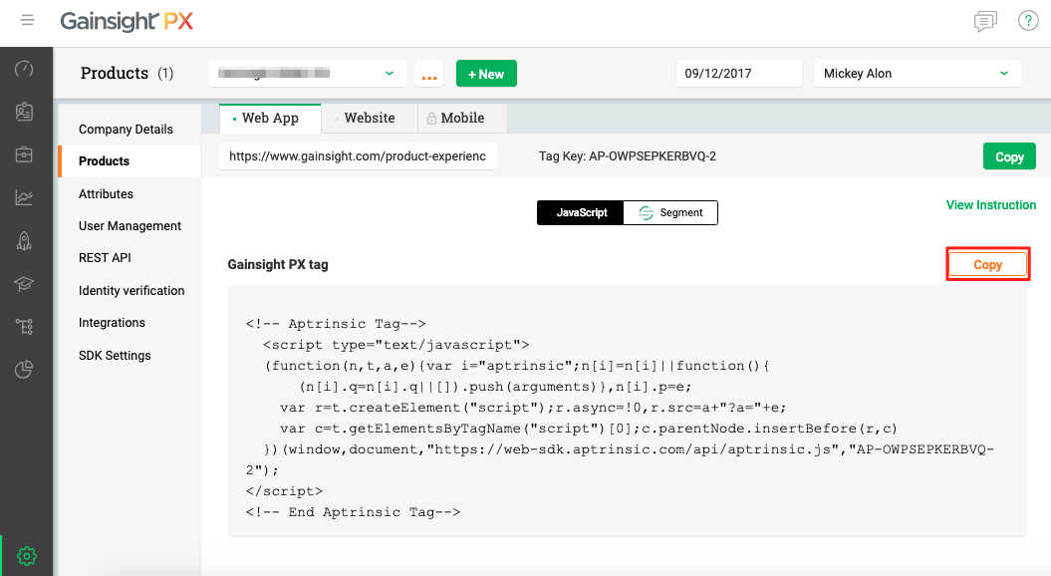Open the chat messages icon
1051x576 pixels.
(984, 22)
